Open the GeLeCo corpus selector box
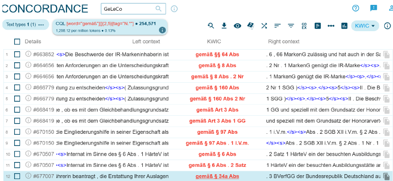 pos(133,9)
